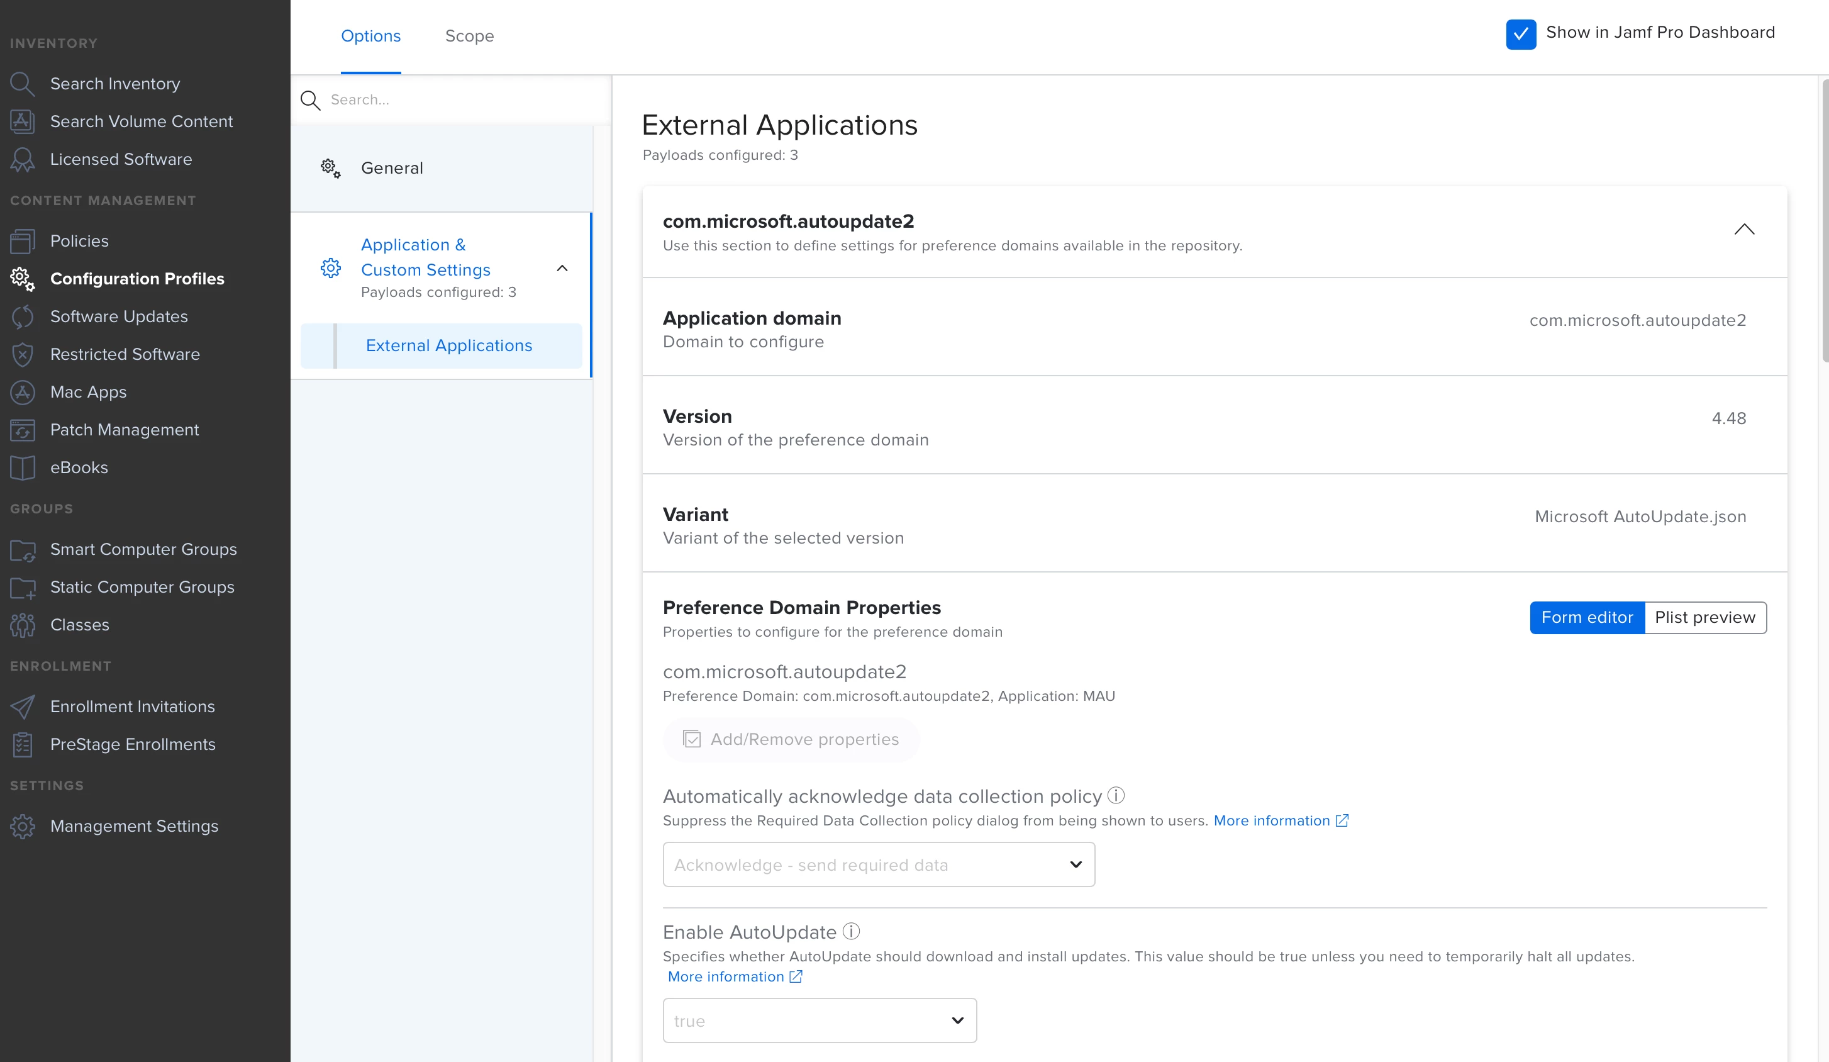Click the Search Volume Content icon
The image size is (1829, 1062).
23,121
